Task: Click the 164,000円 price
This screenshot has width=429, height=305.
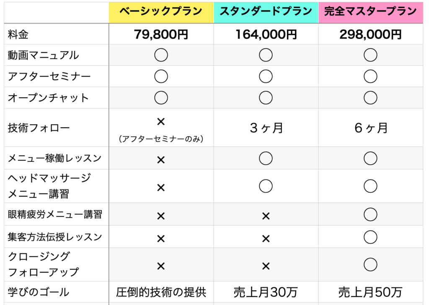Action: pos(266,34)
